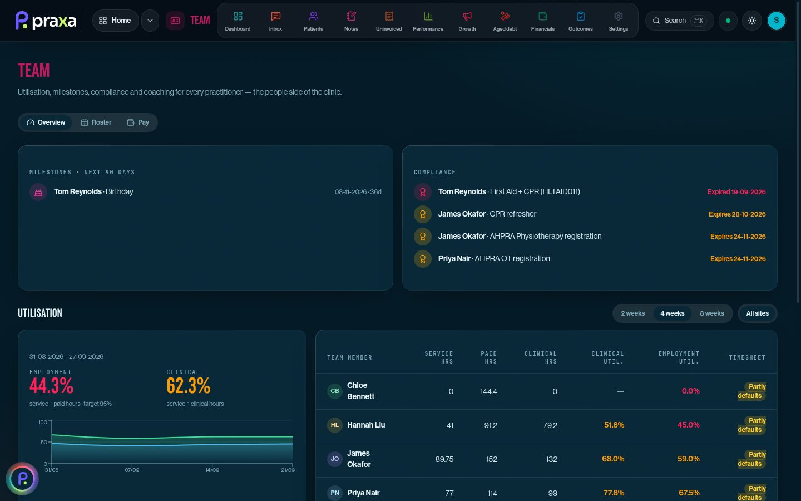This screenshot has width=801, height=501.
Task: Open the Inbox nav icon
Action: 275,21
